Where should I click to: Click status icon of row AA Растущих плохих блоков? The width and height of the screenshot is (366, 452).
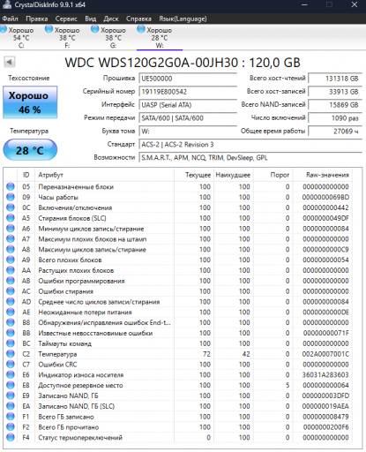tap(11, 270)
